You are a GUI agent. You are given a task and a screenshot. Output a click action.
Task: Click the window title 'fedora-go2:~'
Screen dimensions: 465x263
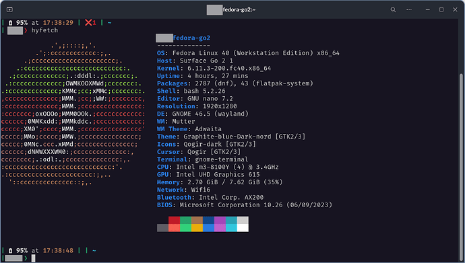(239, 10)
